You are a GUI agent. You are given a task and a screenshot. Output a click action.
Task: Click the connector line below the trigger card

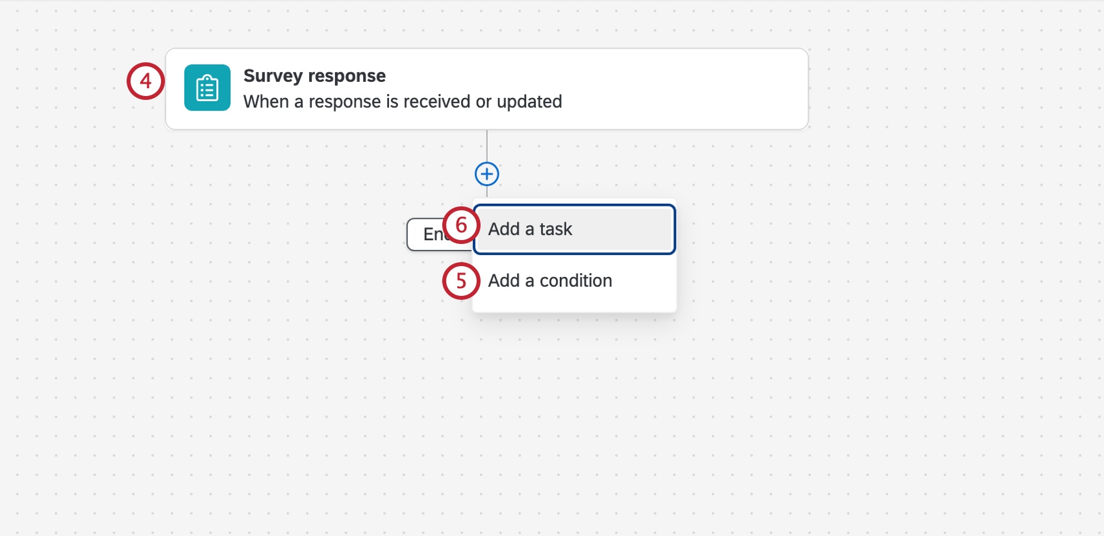(x=486, y=146)
